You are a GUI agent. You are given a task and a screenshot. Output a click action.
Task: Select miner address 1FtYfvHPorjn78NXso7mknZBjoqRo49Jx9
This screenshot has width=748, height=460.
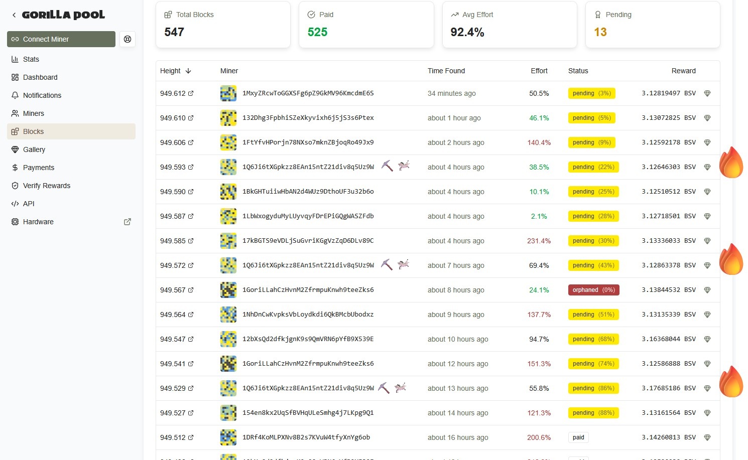308,142
